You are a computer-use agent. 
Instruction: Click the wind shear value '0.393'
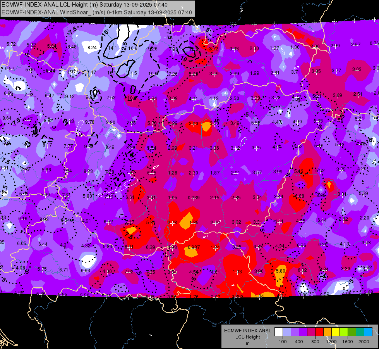tap(237, 296)
